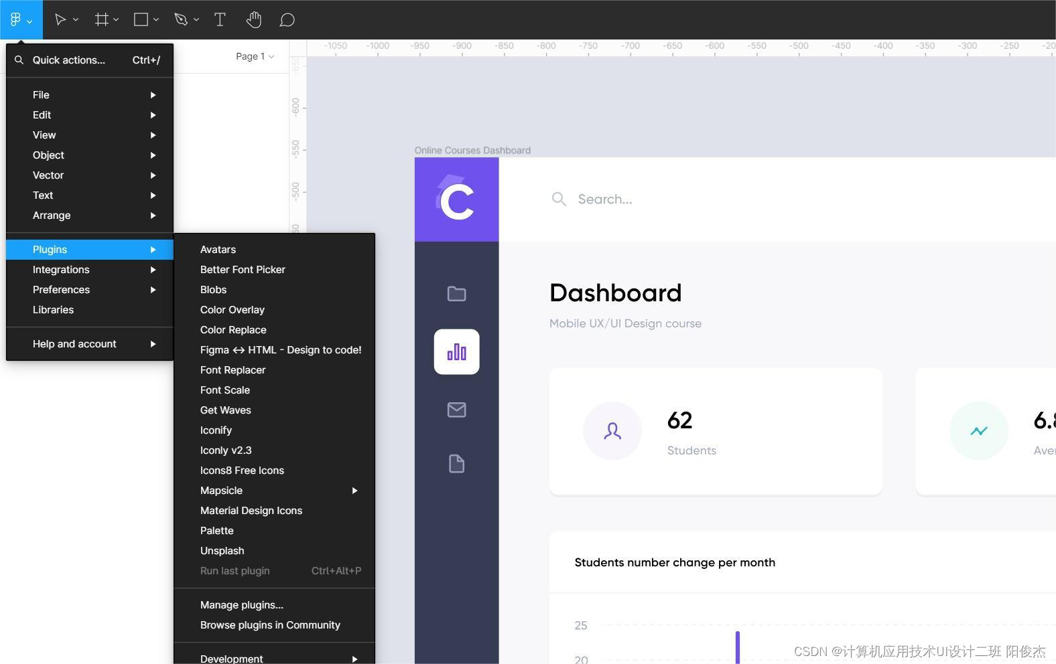Viewport: 1056px width, 664px height.
Task: Open shape tools dropdown chevron
Action: [x=156, y=20]
